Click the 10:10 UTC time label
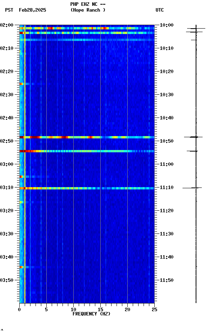The image size is (213, 334). (x=166, y=48)
